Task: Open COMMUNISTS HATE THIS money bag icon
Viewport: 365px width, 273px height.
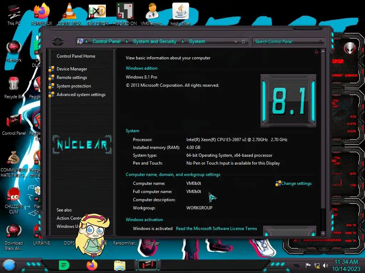Action: [x=14, y=164]
